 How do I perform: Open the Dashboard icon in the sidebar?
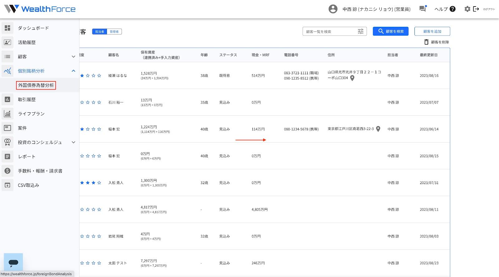click(x=7, y=28)
